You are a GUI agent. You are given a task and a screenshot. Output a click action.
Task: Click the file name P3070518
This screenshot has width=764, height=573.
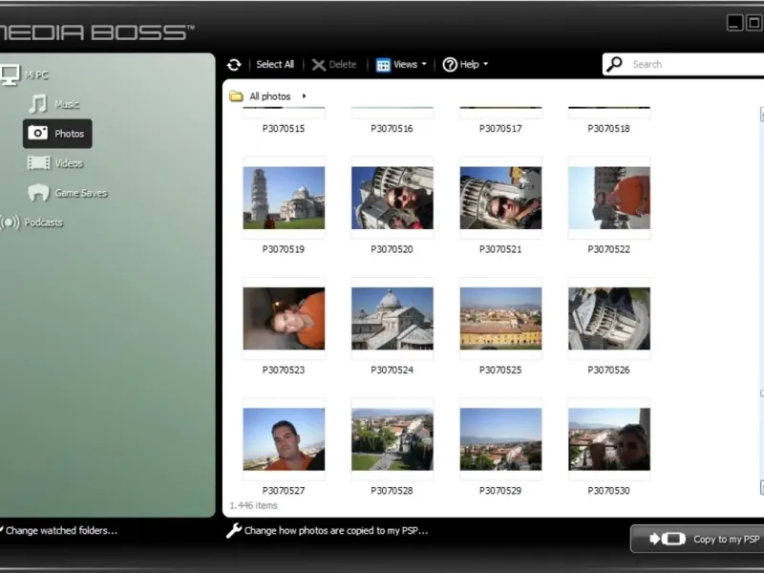[x=608, y=129]
